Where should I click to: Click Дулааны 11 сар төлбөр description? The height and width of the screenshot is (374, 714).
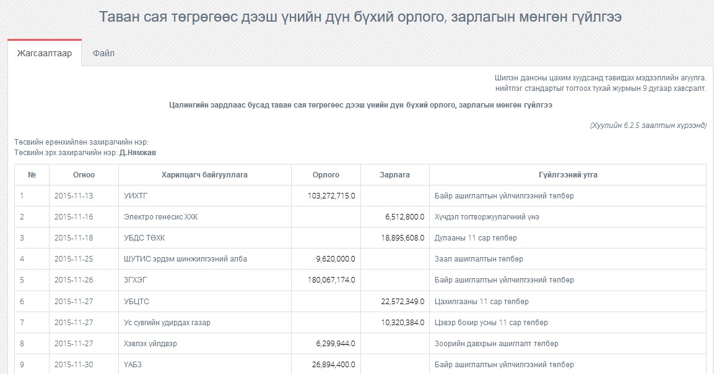476,237
